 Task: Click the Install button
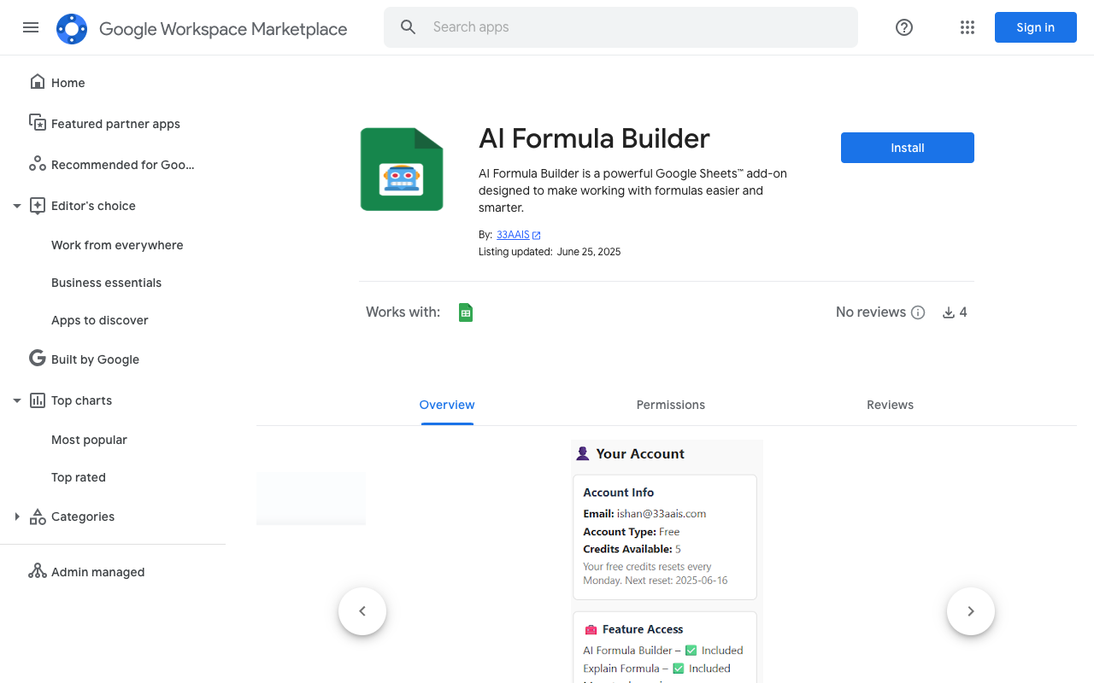[x=907, y=147]
